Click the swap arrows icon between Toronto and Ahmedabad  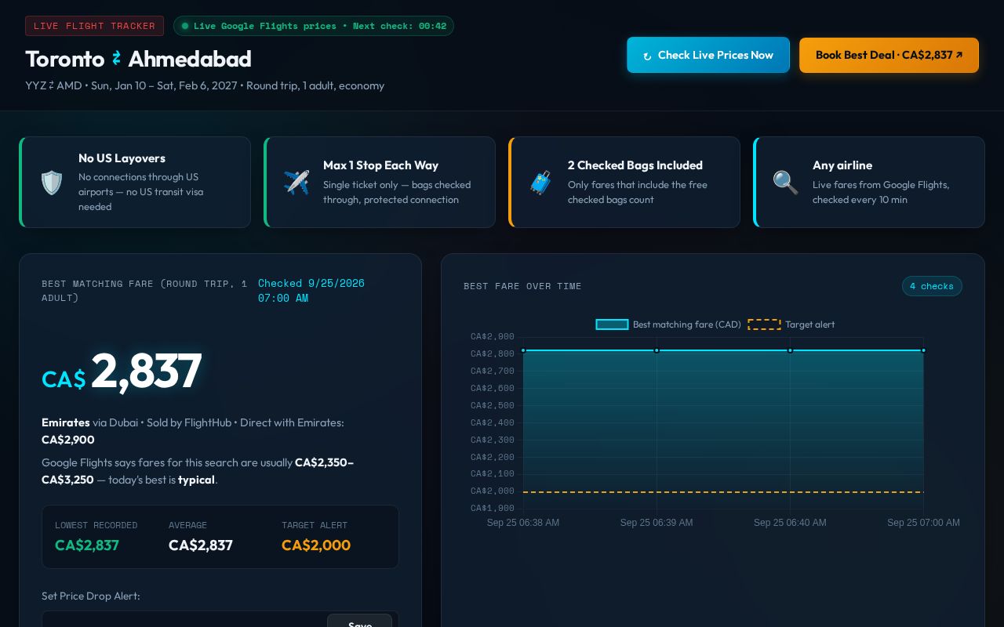click(116, 59)
